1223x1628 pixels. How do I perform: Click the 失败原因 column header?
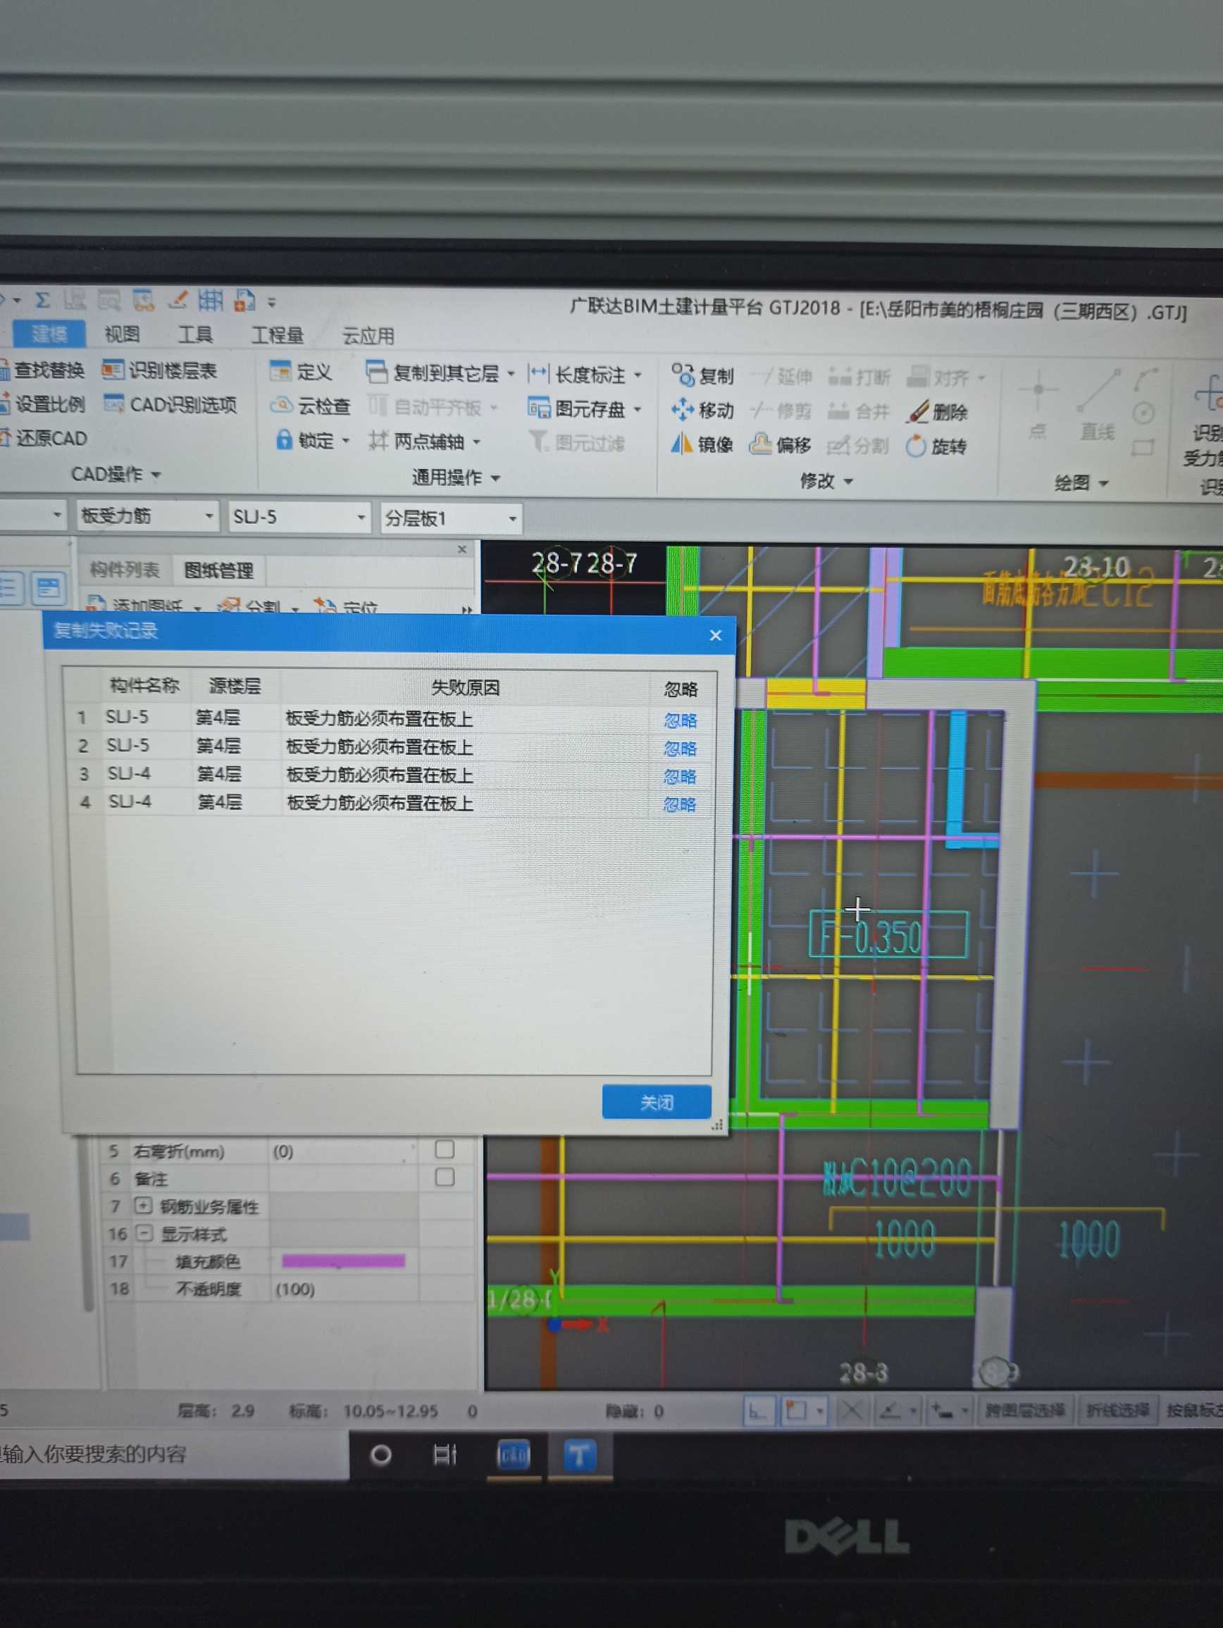pyautogui.click(x=466, y=687)
